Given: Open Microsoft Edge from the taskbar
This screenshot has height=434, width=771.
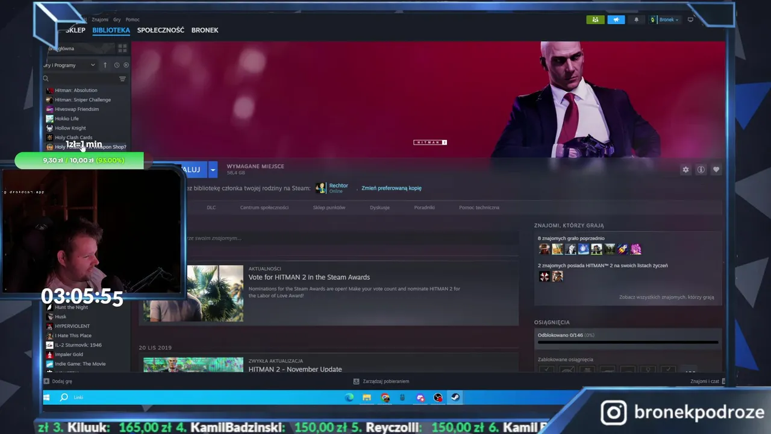Looking at the screenshot, I should (349, 397).
